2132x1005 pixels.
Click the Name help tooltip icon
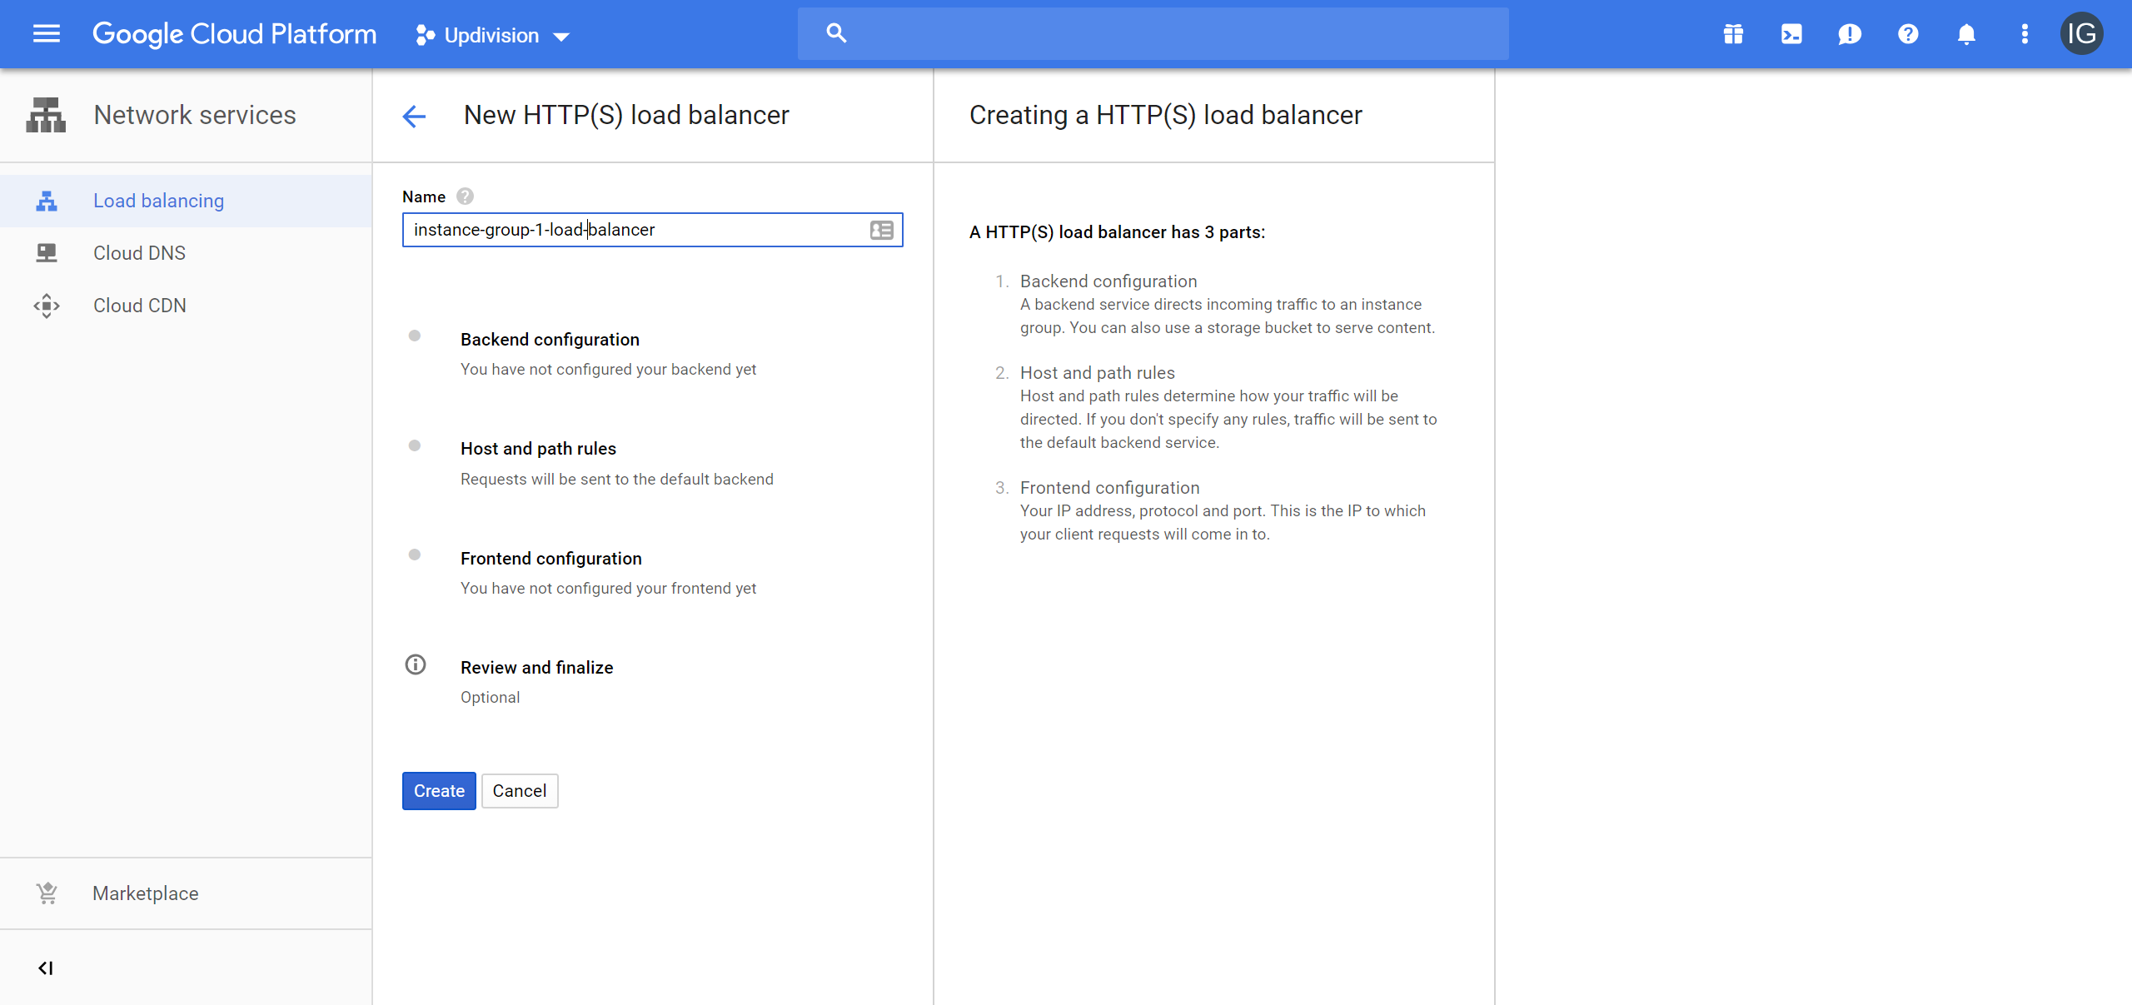[x=465, y=197]
